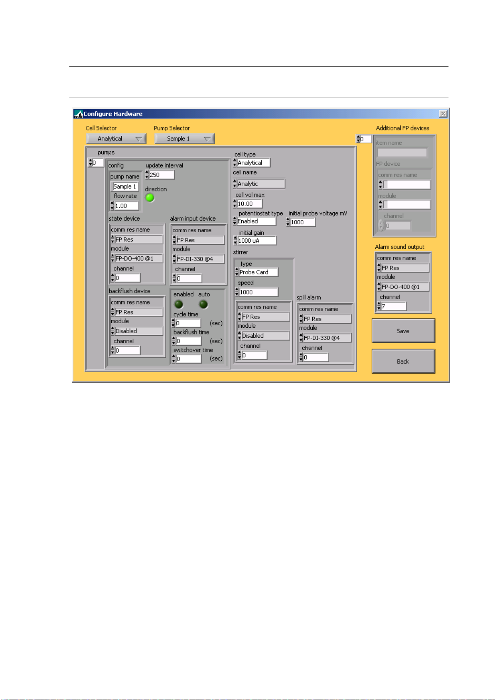Screen dimensions: 495x700
Task: Click FP device channel field
Action: (398, 226)
